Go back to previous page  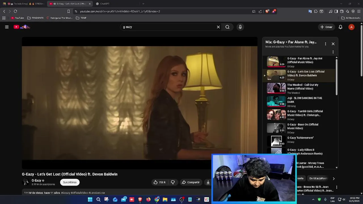coord(4,11)
